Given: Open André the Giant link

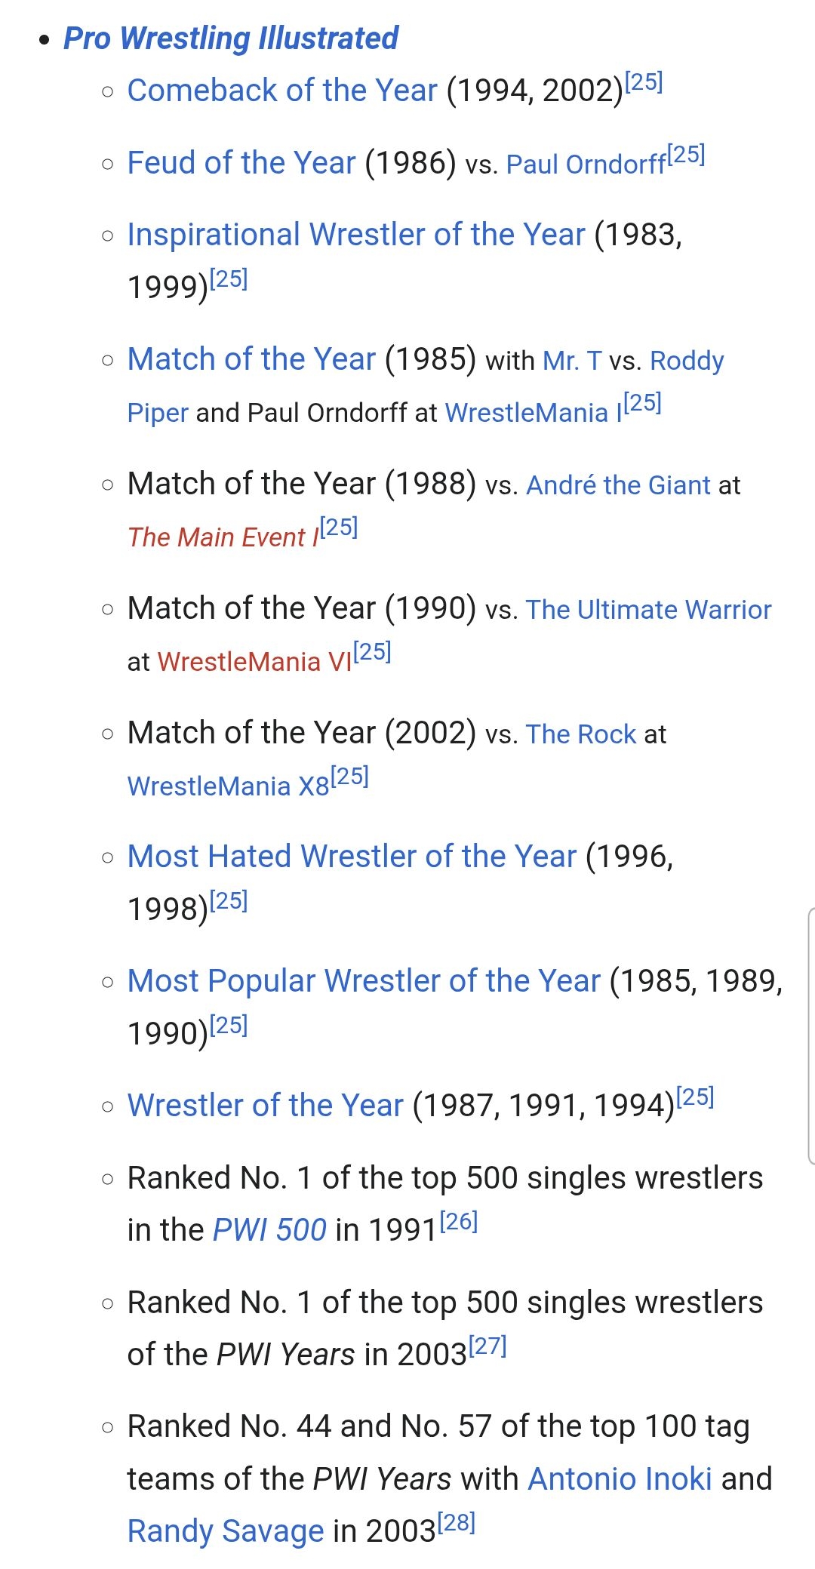Looking at the screenshot, I should [x=619, y=485].
